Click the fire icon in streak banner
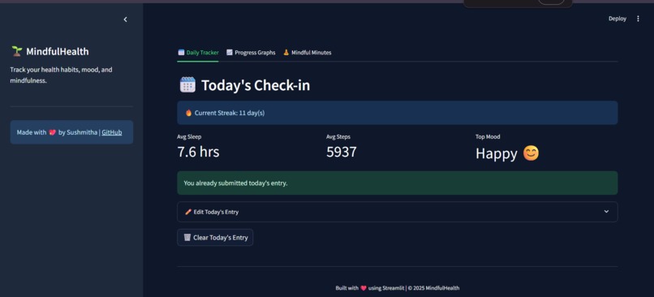The height and width of the screenshot is (297, 654). coord(188,113)
